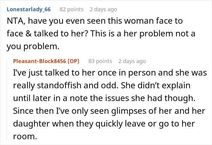Click the ampersand in the top comment

28,33
